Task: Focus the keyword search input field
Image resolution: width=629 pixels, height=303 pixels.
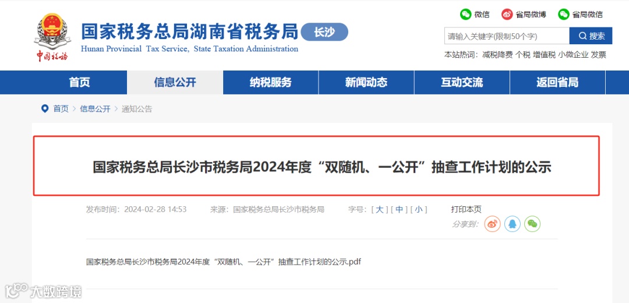Action: pos(507,36)
